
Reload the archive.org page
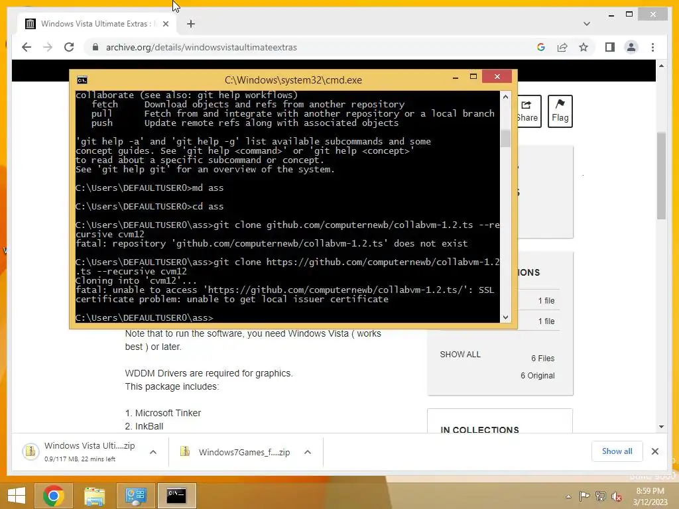[69, 47]
